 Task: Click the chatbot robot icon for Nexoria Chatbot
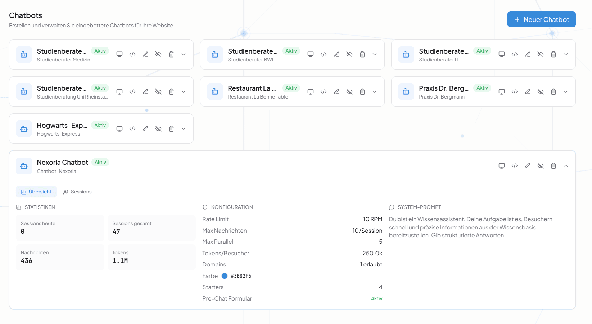pos(23,166)
